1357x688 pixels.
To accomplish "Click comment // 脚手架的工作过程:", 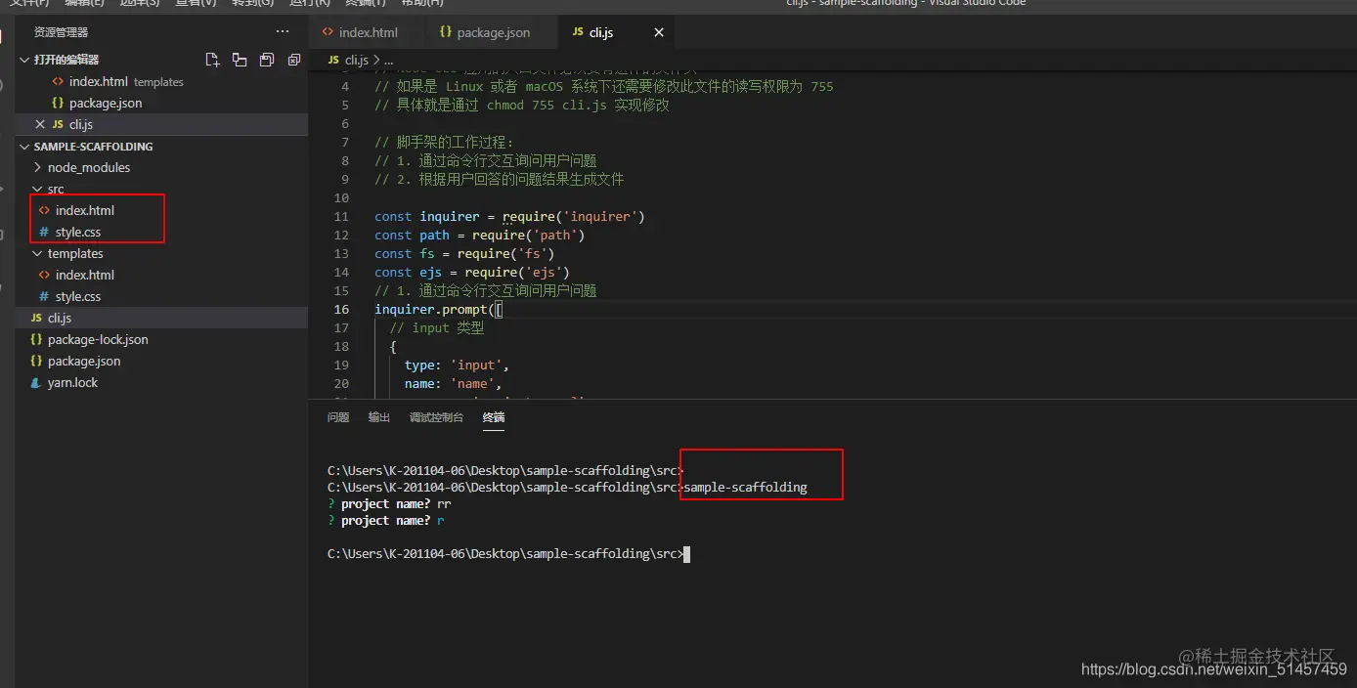I will point(444,142).
